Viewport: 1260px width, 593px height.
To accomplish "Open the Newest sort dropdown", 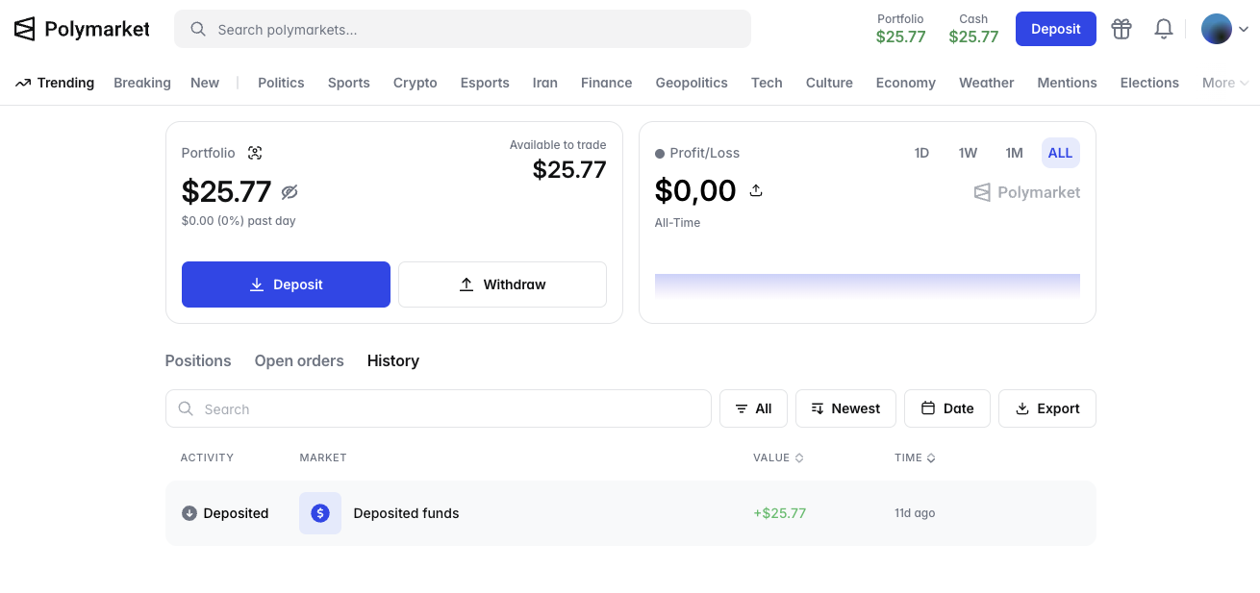I will click(x=845, y=408).
